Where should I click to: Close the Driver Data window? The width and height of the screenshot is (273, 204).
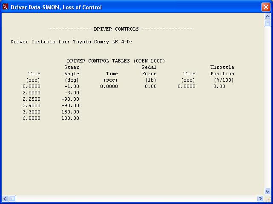coord(265,7)
